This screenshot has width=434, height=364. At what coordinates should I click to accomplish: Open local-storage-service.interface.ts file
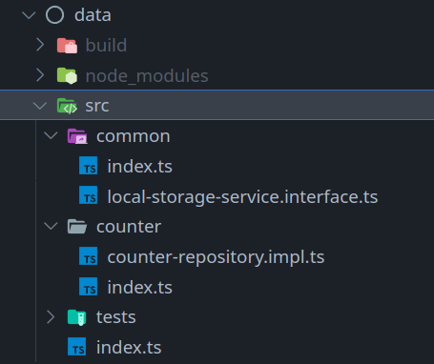tap(242, 196)
